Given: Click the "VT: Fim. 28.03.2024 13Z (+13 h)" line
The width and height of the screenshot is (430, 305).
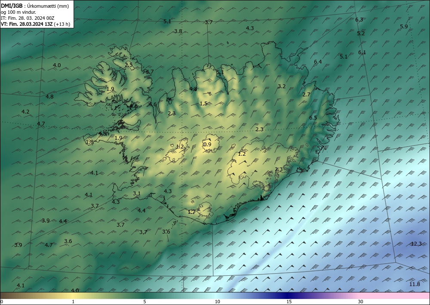Looking at the screenshot, I should (35, 24).
